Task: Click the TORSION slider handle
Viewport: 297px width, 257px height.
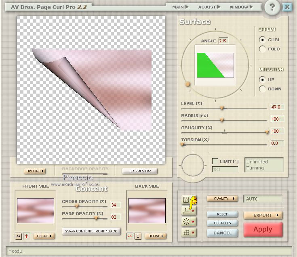Action: point(182,144)
